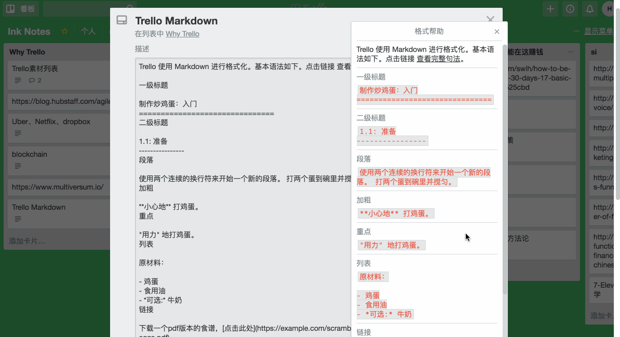Viewport: 620px width, 337px height.
Task: Click 添加卡片 under Why Trello list
Action: coord(27,241)
